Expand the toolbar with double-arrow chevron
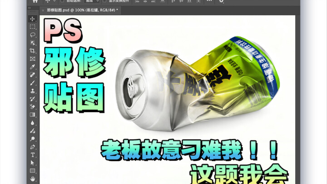 pos(30,8)
